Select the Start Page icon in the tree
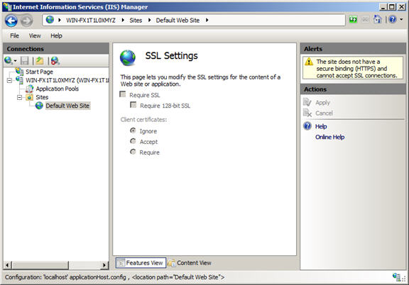The width and height of the screenshot is (409, 285). [20, 71]
